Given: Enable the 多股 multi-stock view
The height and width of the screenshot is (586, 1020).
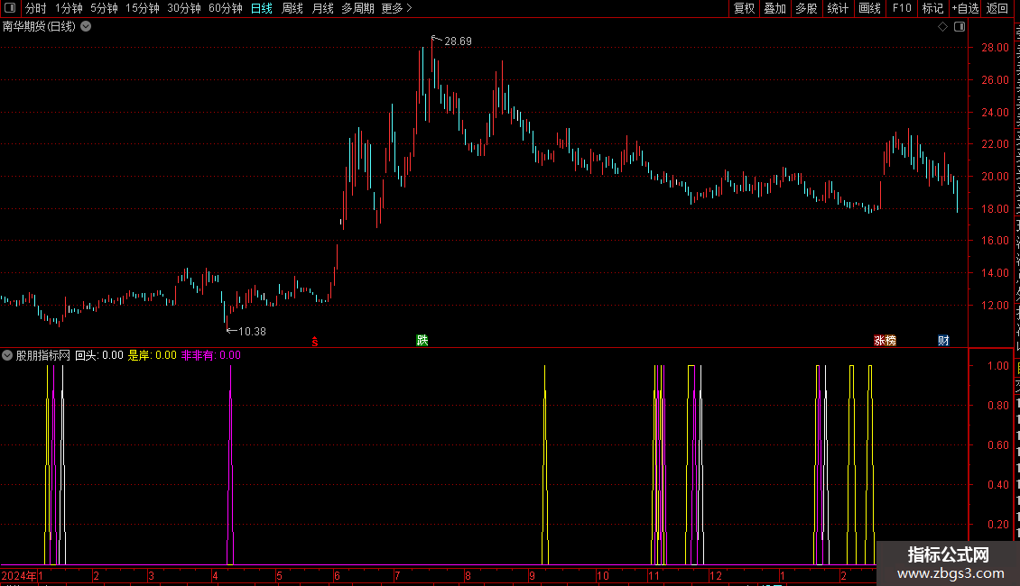Looking at the screenshot, I should tap(806, 8).
